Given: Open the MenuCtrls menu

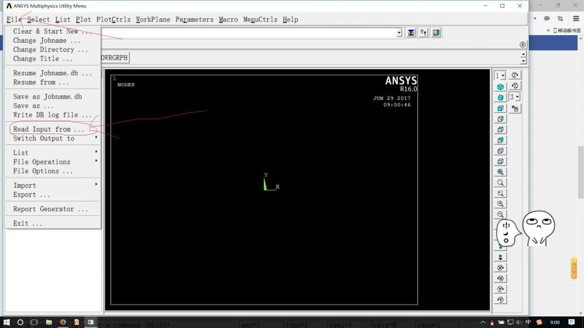Looking at the screenshot, I should click(260, 19).
